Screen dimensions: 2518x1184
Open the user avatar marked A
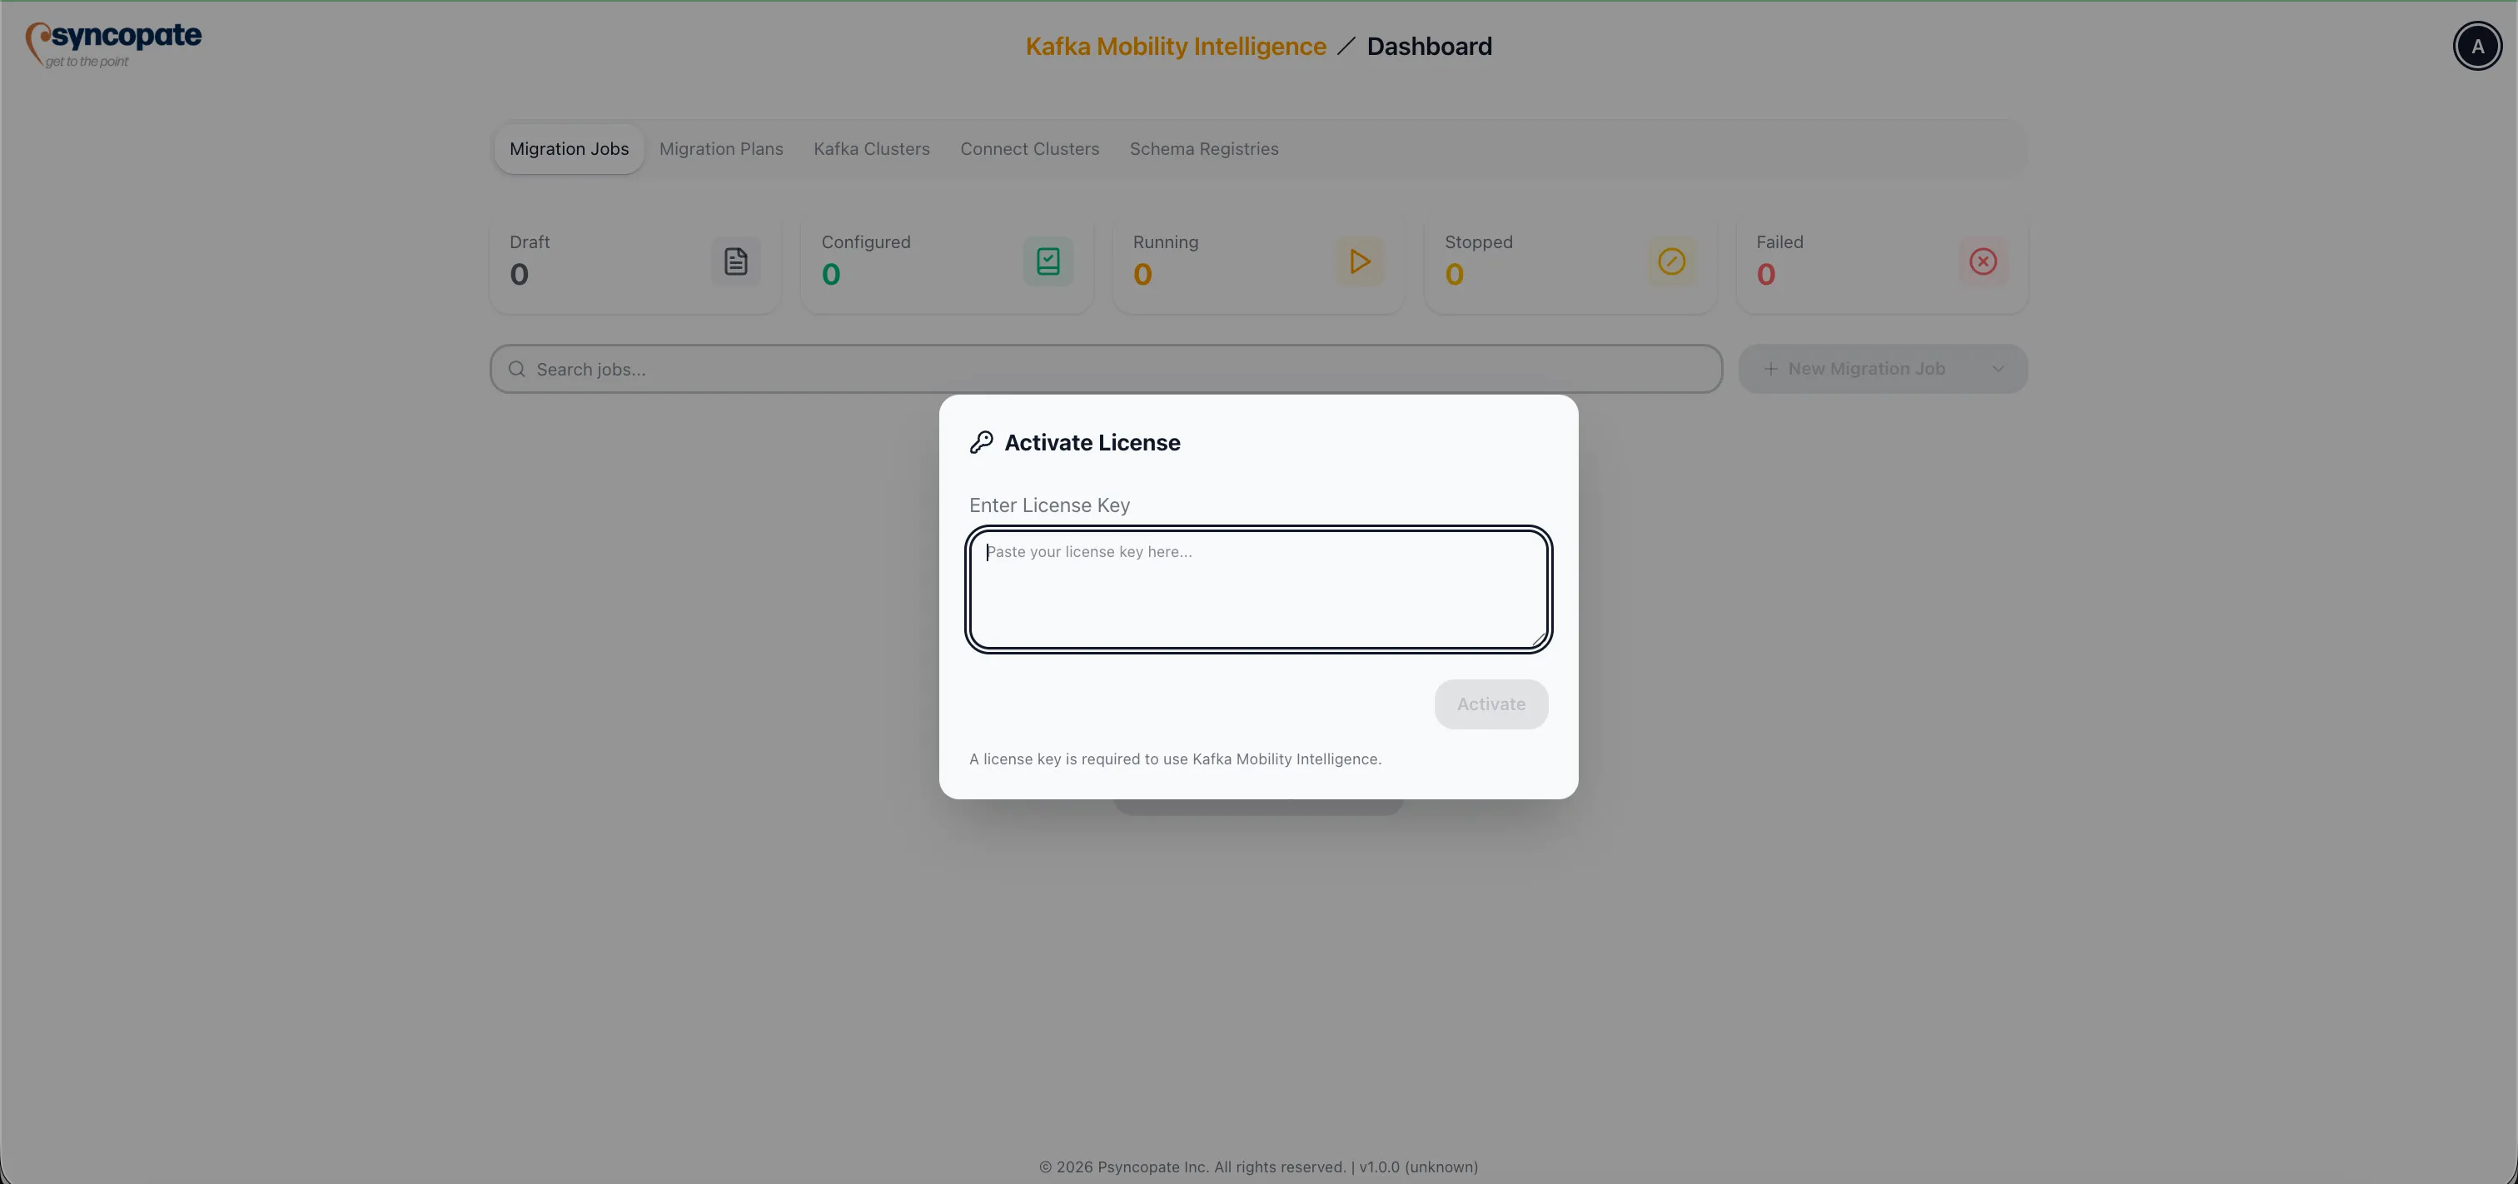click(2477, 45)
